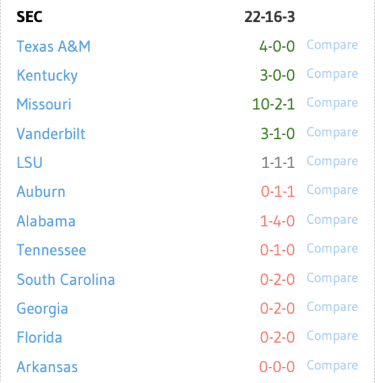Open the Alabama team link

46,221
